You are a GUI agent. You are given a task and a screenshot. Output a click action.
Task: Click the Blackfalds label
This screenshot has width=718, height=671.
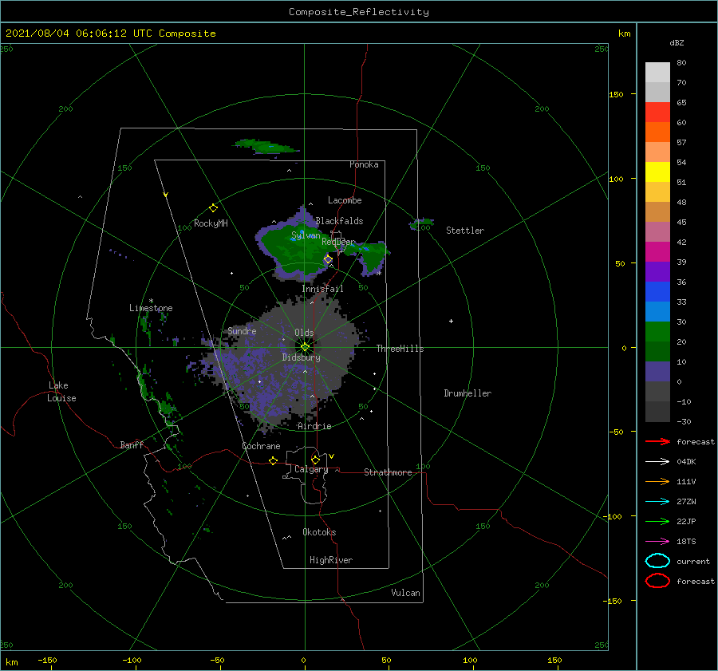[x=339, y=221]
